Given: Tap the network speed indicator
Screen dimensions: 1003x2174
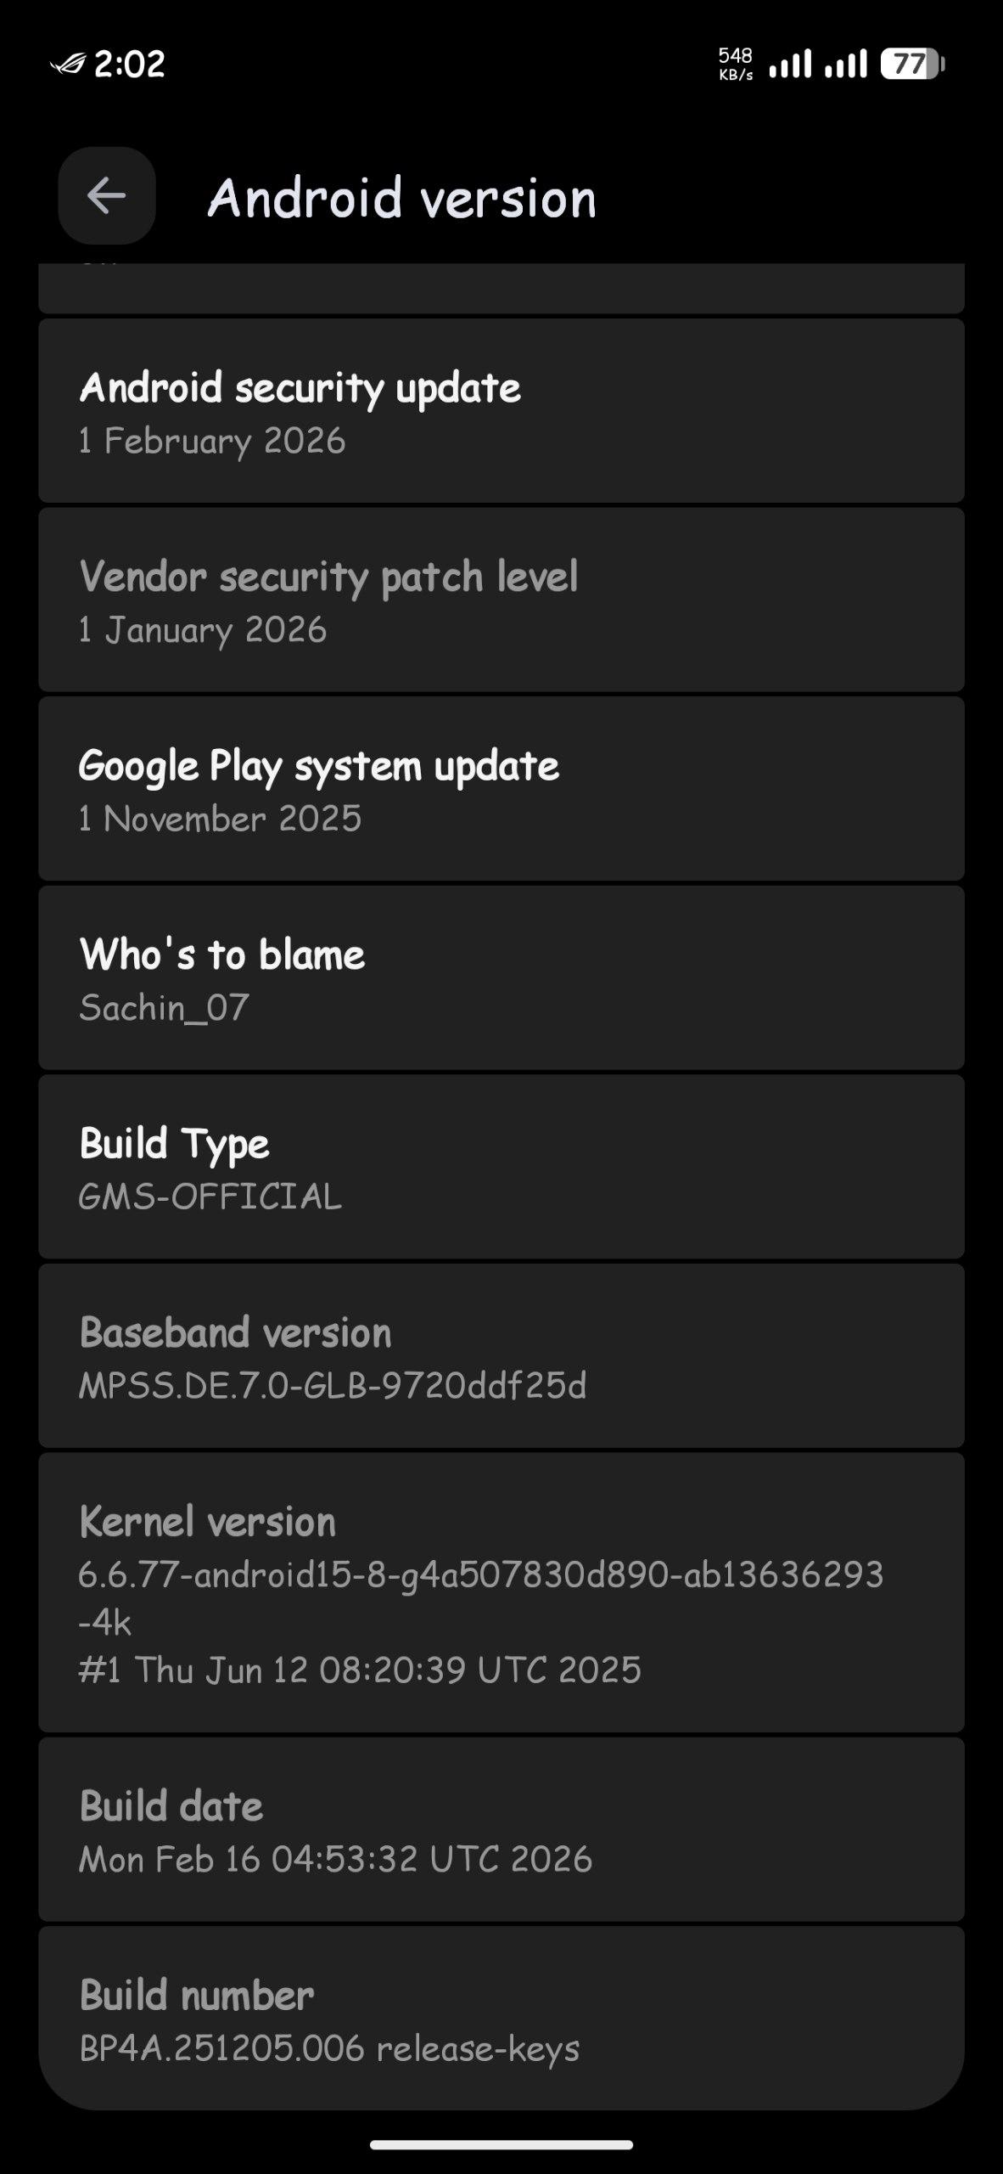Looking at the screenshot, I should (x=735, y=65).
